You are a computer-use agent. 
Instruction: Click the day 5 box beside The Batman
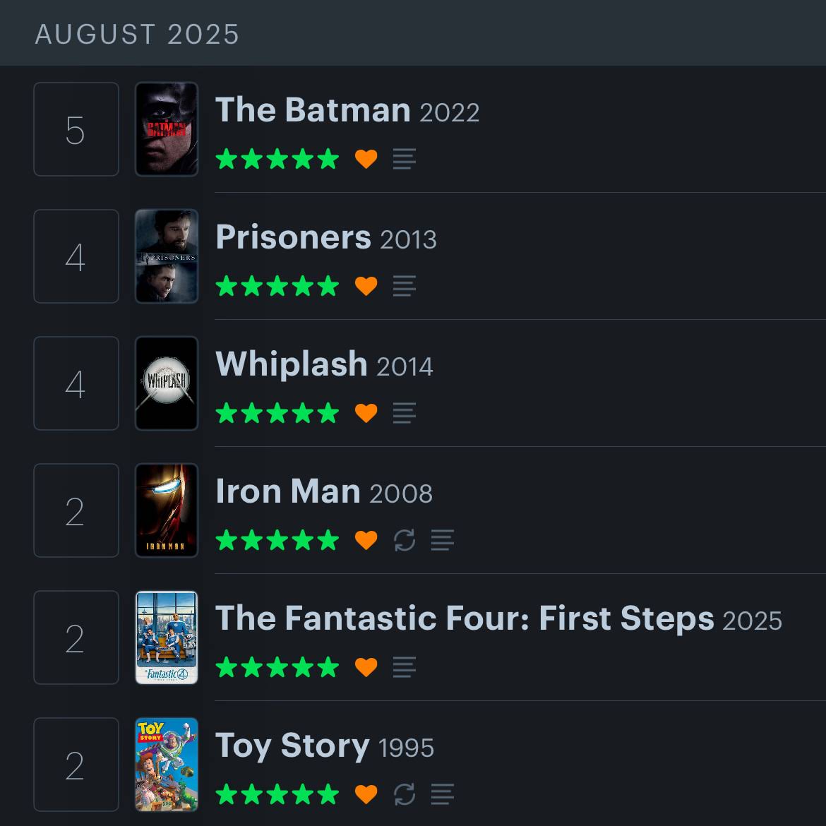tap(76, 129)
